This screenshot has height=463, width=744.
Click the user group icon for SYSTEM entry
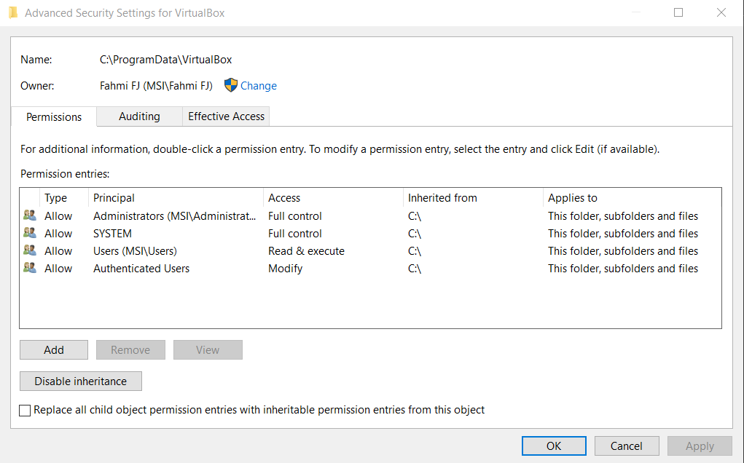pyautogui.click(x=30, y=233)
